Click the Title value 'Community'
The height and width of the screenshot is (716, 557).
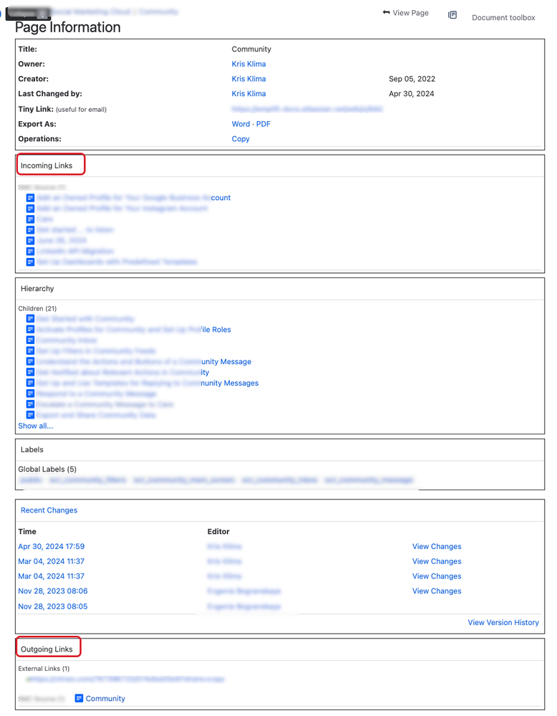(251, 49)
